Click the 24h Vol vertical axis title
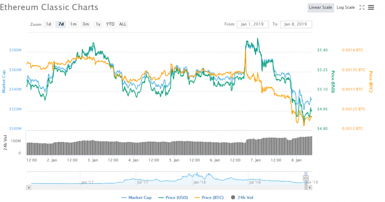The height and width of the screenshot is (202, 385). click(x=5, y=143)
